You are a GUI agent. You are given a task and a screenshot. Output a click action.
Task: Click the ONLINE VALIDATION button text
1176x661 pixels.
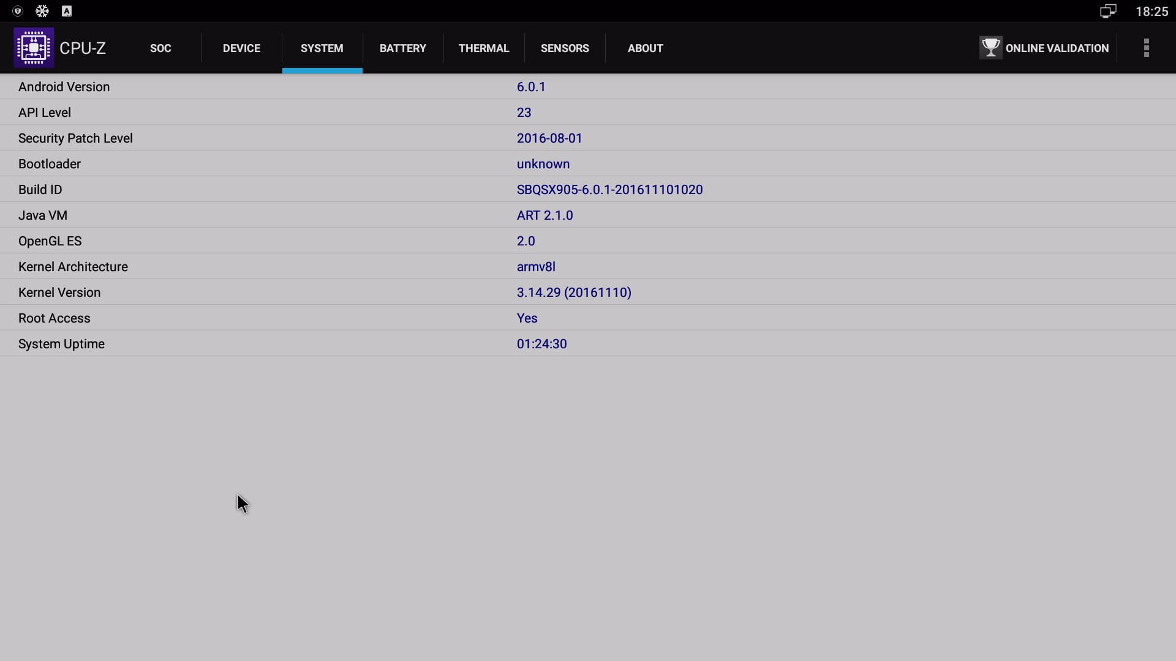[x=1057, y=48]
